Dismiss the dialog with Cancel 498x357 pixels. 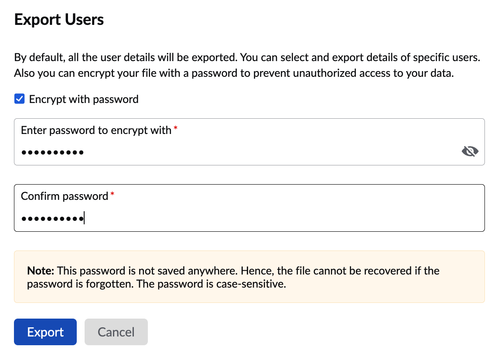click(116, 332)
